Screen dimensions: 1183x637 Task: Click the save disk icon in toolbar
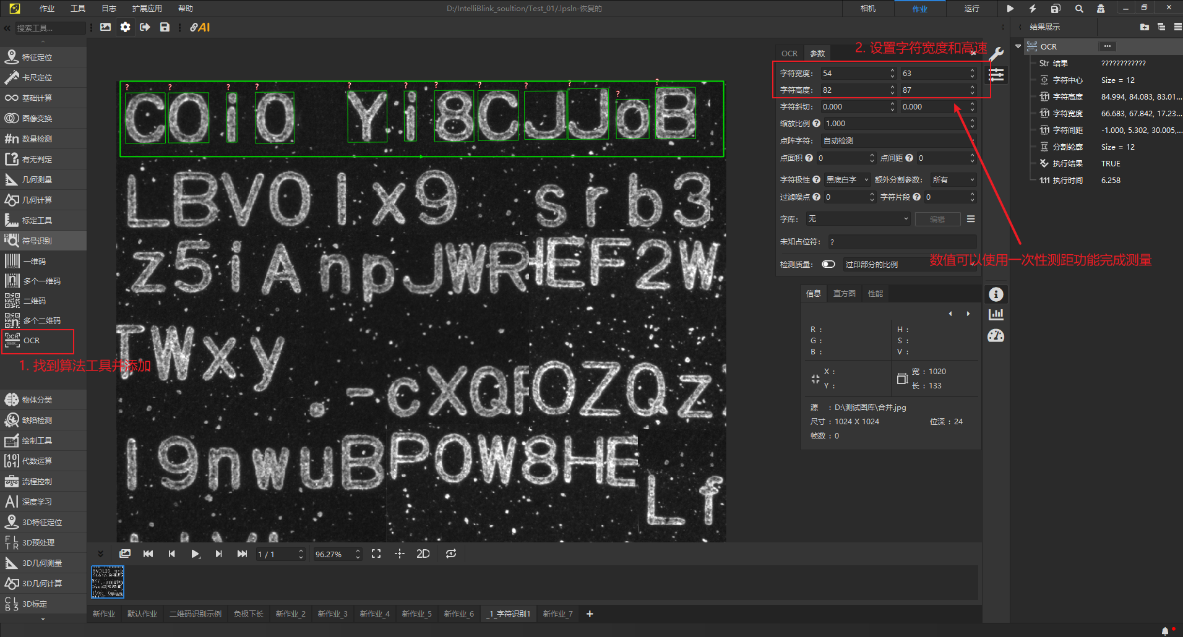[x=165, y=27]
